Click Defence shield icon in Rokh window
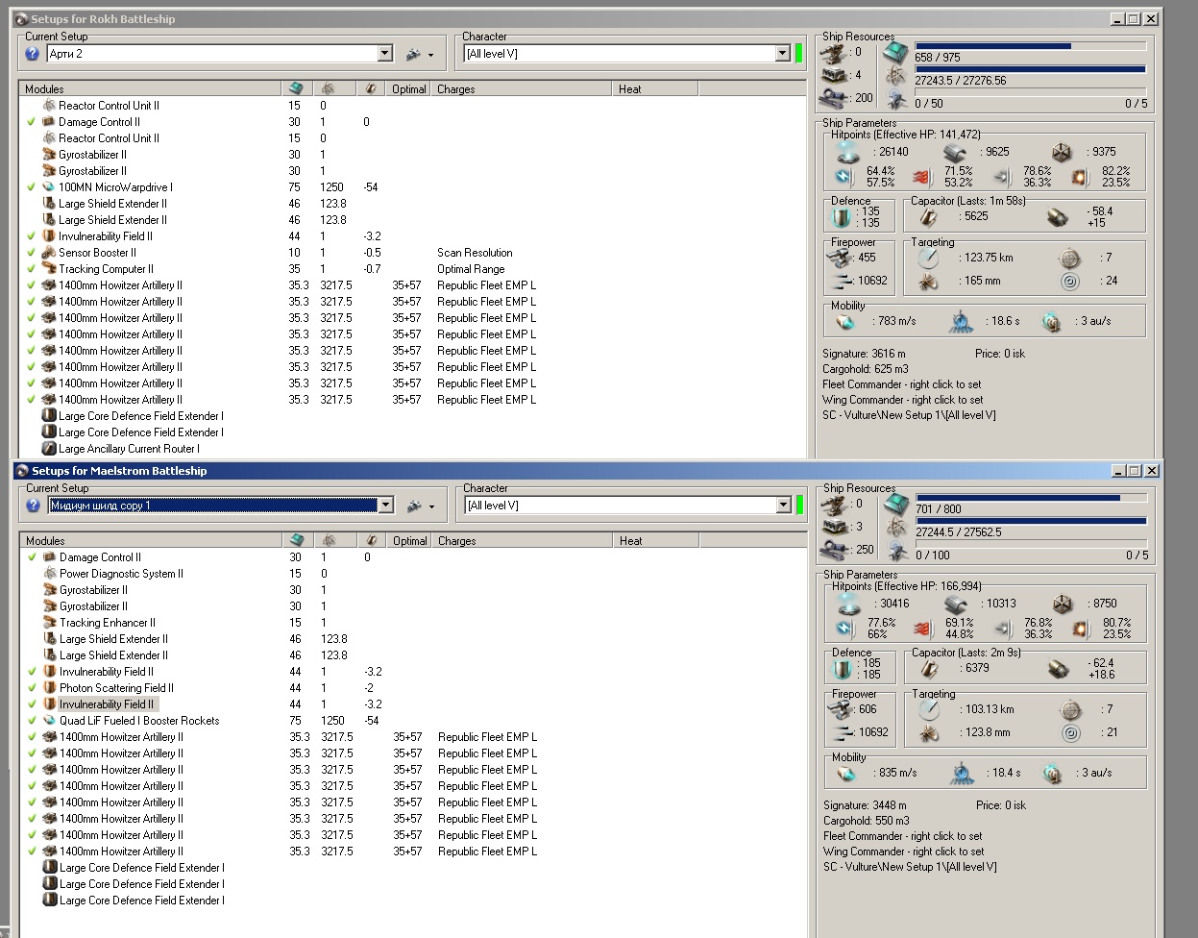Viewport: 1198px width, 938px height. [841, 216]
